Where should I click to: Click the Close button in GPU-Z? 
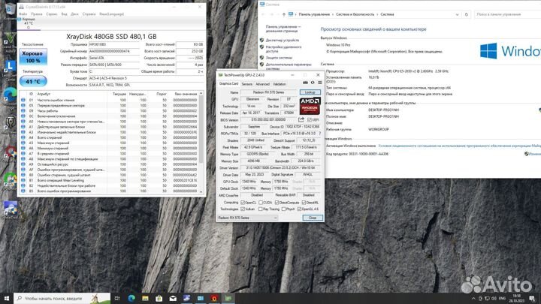(313, 218)
